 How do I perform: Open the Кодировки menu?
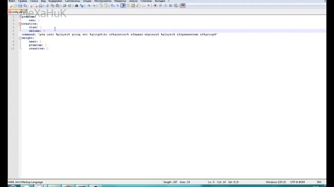point(55,1)
